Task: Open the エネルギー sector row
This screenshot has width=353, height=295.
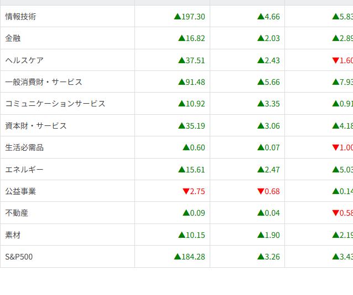Action: click(24, 170)
